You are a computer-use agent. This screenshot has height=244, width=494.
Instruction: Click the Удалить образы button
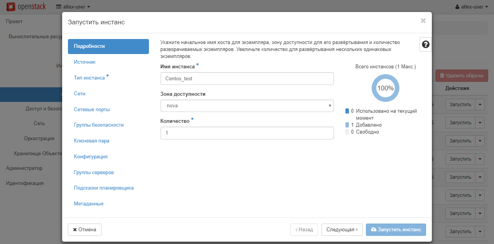click(x=462, y=76)
